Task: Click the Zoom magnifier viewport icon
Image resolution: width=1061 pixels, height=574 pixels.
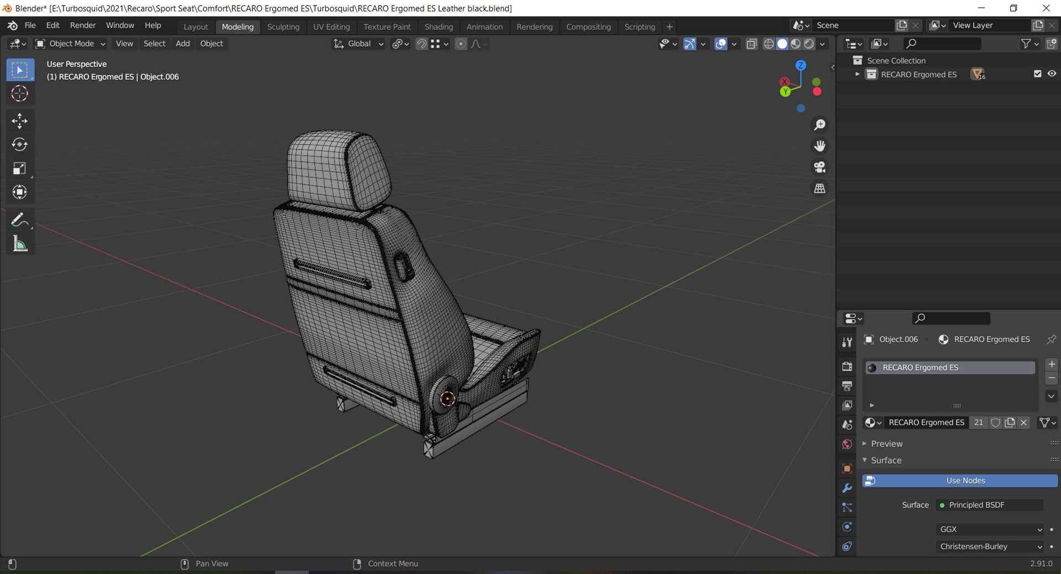Action: [820, 125]
